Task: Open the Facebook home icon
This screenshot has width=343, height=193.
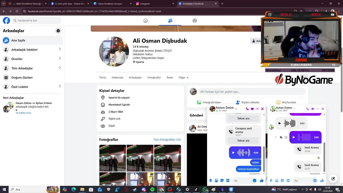Action: tap(146, 21)
